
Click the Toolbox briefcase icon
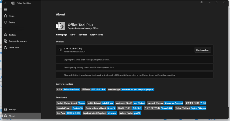pyautogui.click(x=6, y=35)
